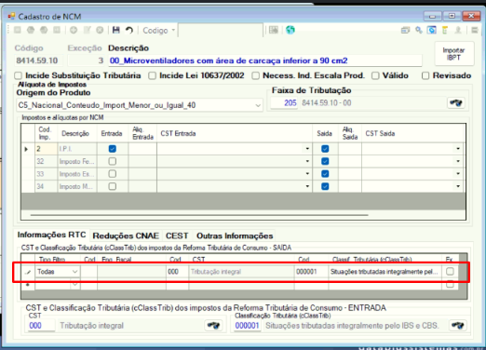This screenshot has width=486, height=350.
Task: Click the greyed upload arrow icon
Action: (458, 30)
